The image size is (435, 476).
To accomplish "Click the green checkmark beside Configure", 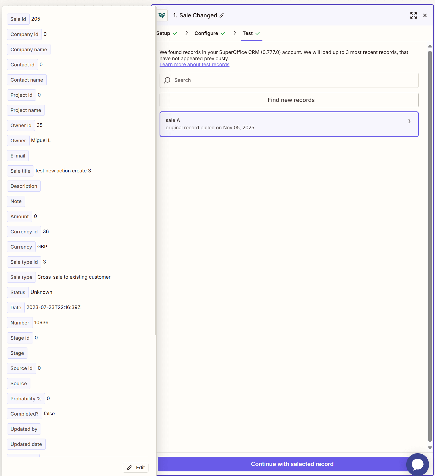I will (223, 33).
